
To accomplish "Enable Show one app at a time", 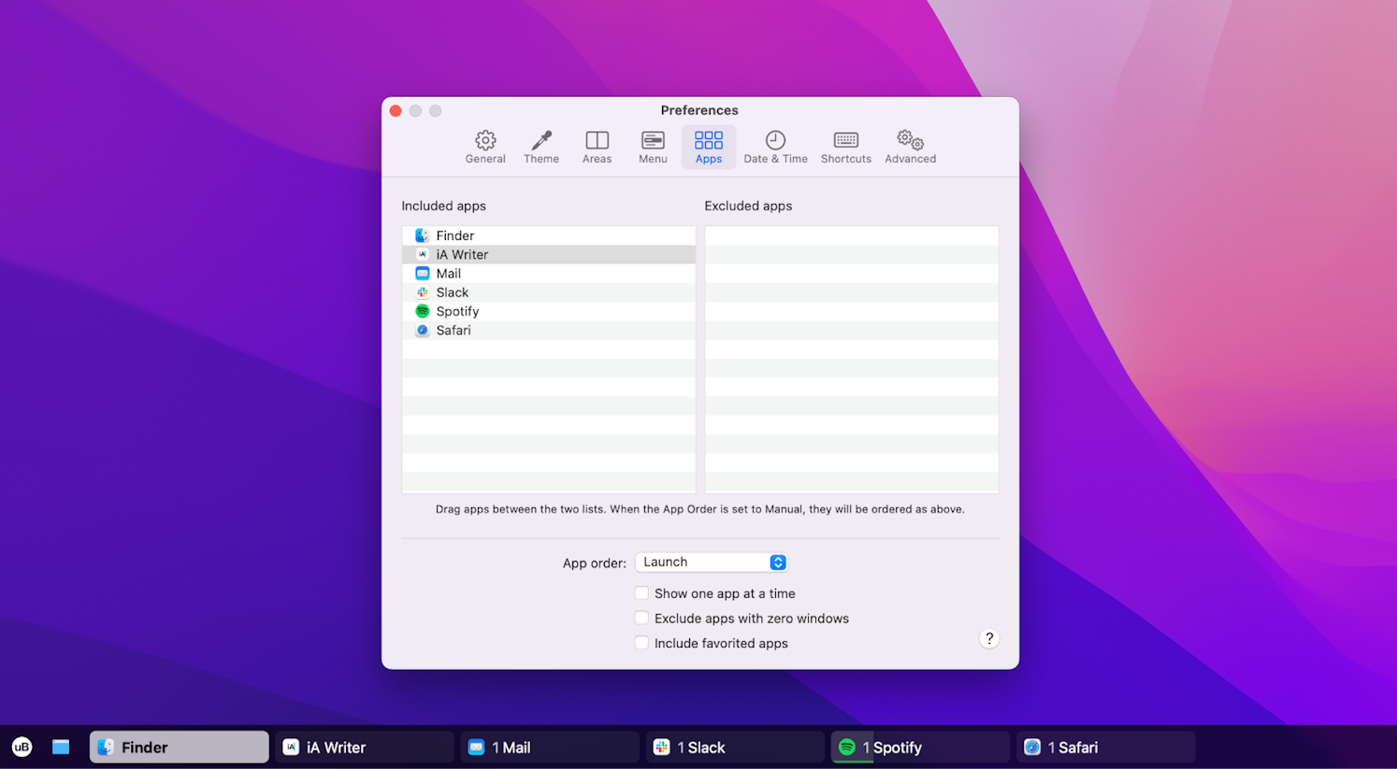I will 641,592.
